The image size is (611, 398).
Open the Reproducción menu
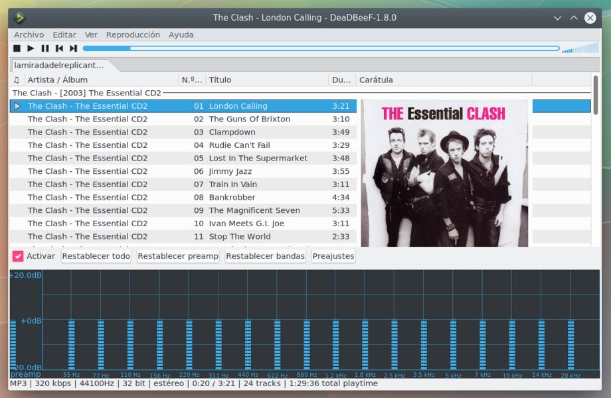(133, 34)
